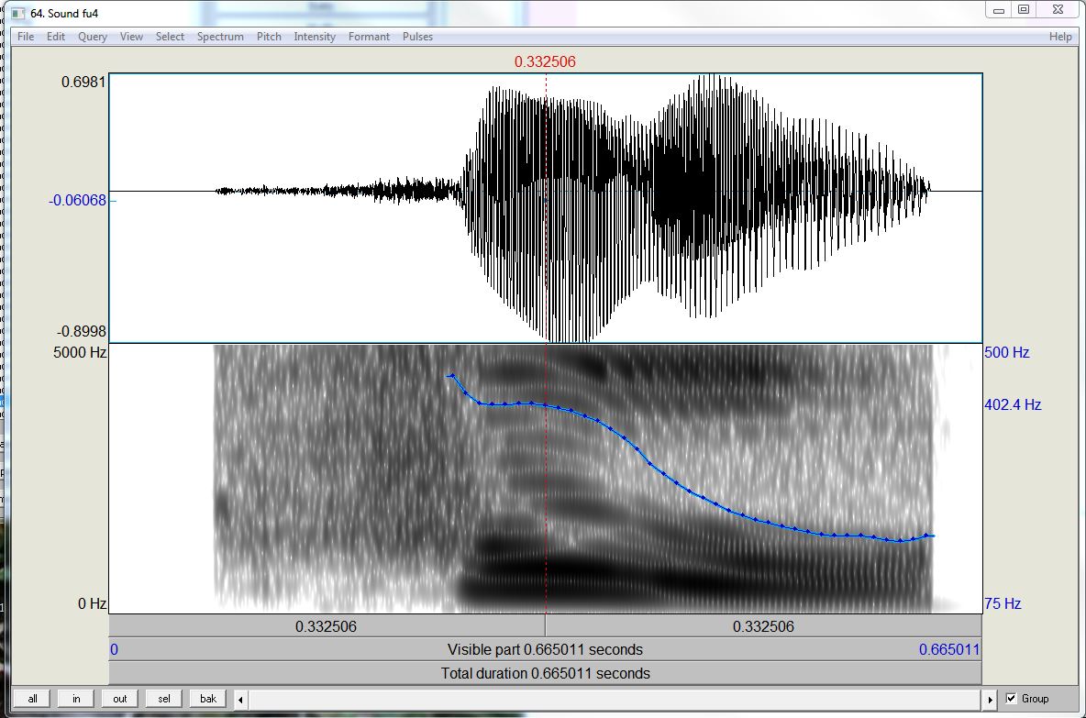Click the 5000 Hz spectrogram label
The height and width of the screenshot is (718, 1086).
pyautogui.click(x=80, y=352)
